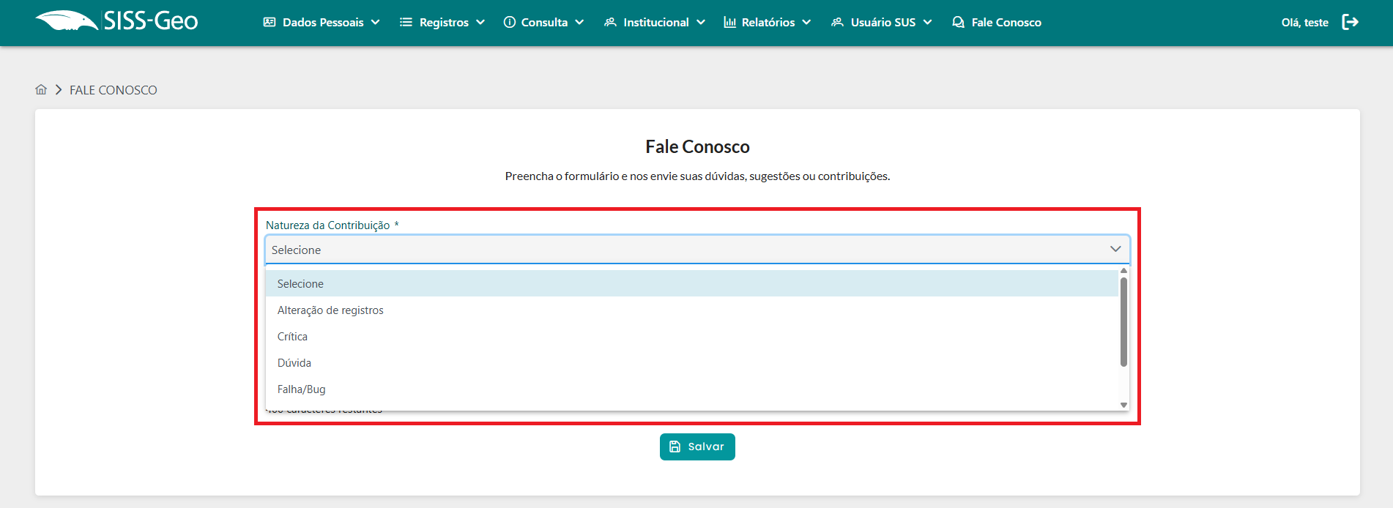Pick the Dúvida option
1393x508 pixels.
tap(294, 363)
